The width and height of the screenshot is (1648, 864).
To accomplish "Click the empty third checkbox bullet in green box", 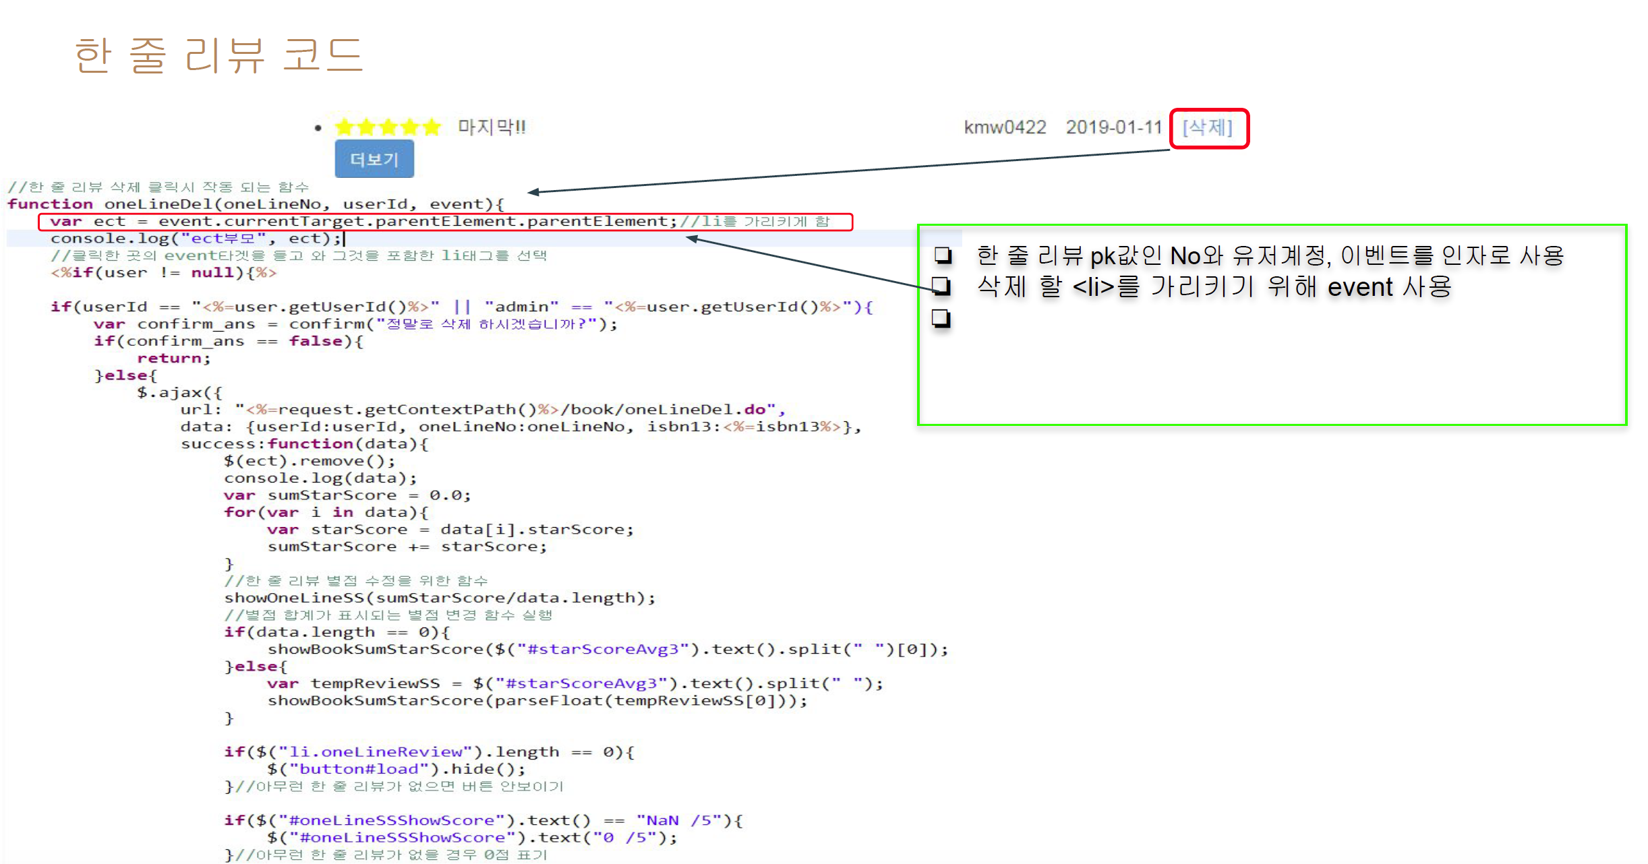I will coord(943,317).
